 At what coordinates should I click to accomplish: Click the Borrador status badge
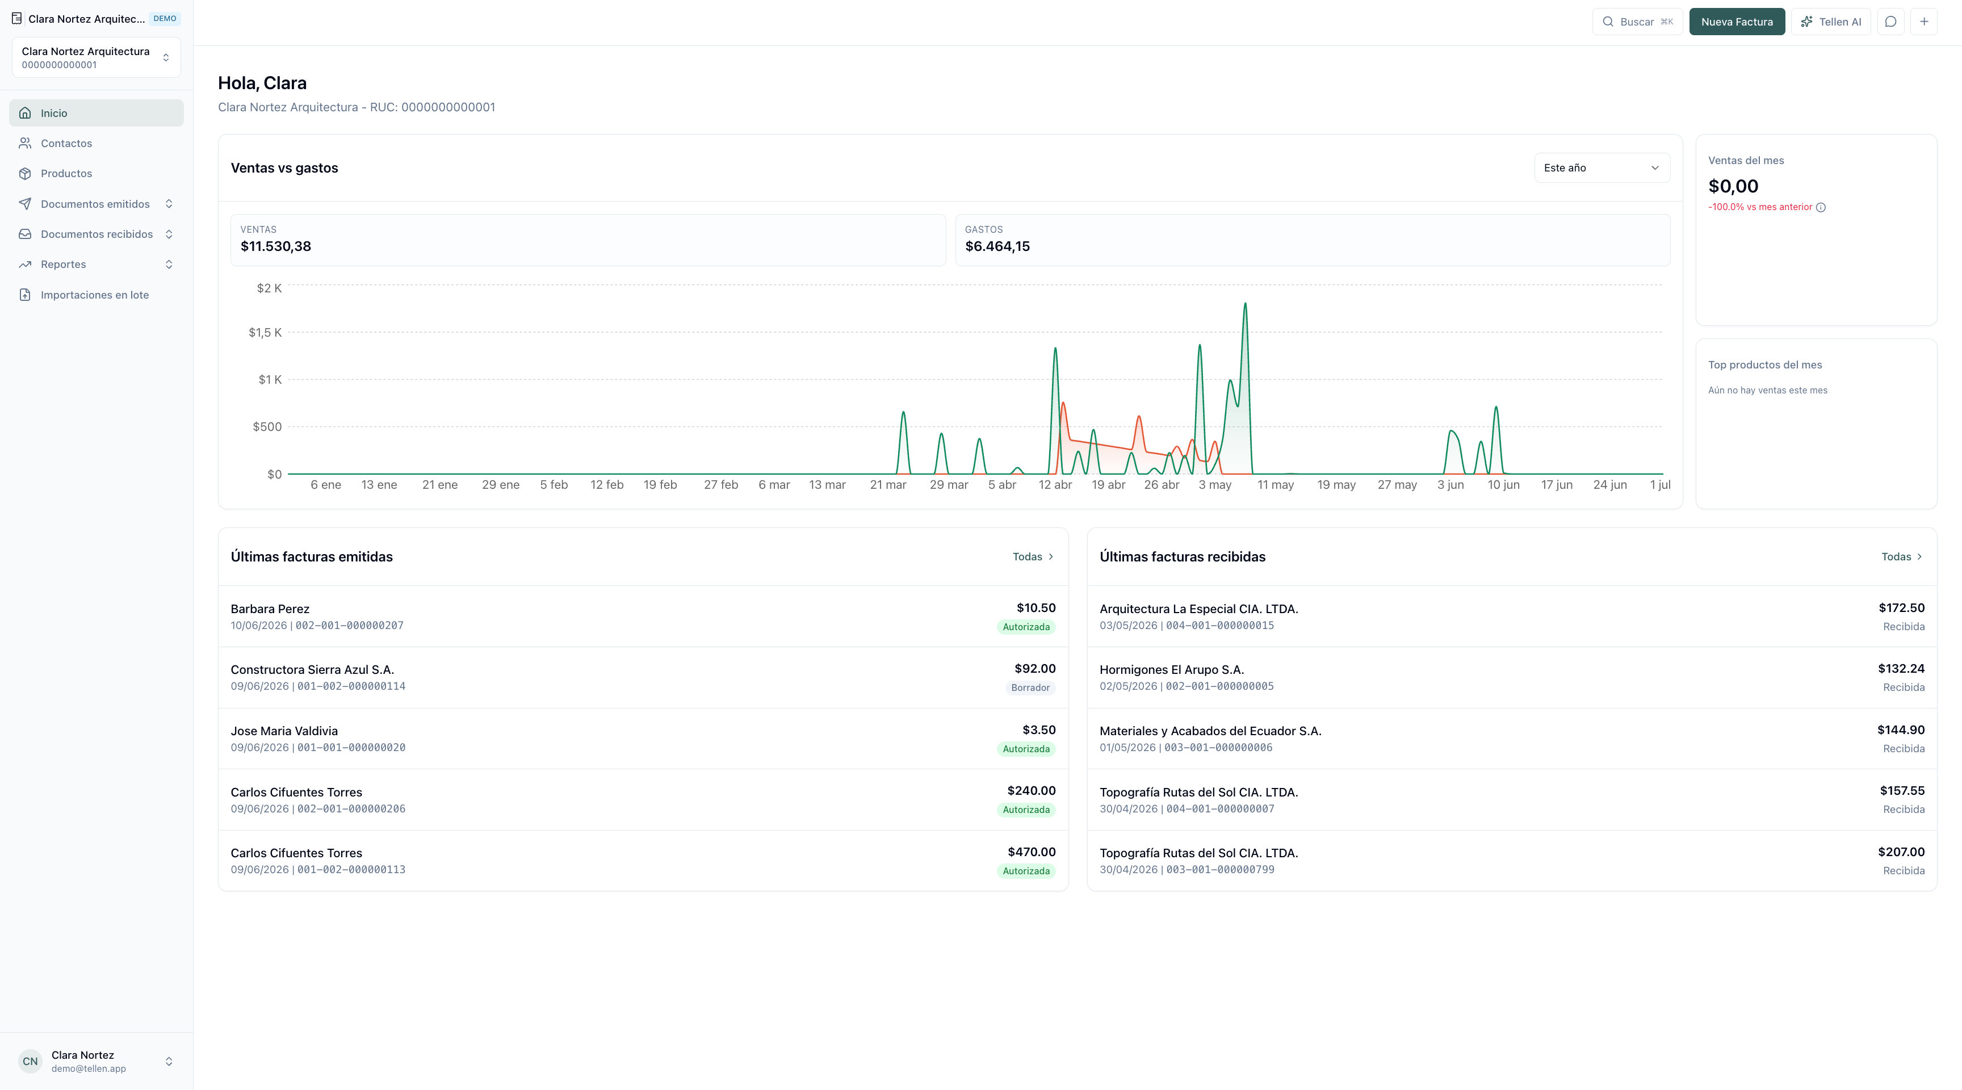coord(1030,688)
